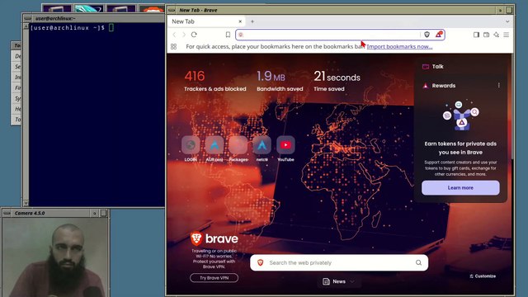Image resolution: width=528 pixels, height=297 pixels.
Task: Click the Try Brave VPN button
Action: click(x=214, y=278)
